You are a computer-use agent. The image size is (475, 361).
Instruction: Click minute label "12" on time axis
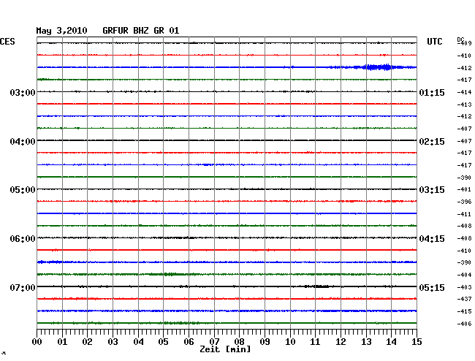341,342
